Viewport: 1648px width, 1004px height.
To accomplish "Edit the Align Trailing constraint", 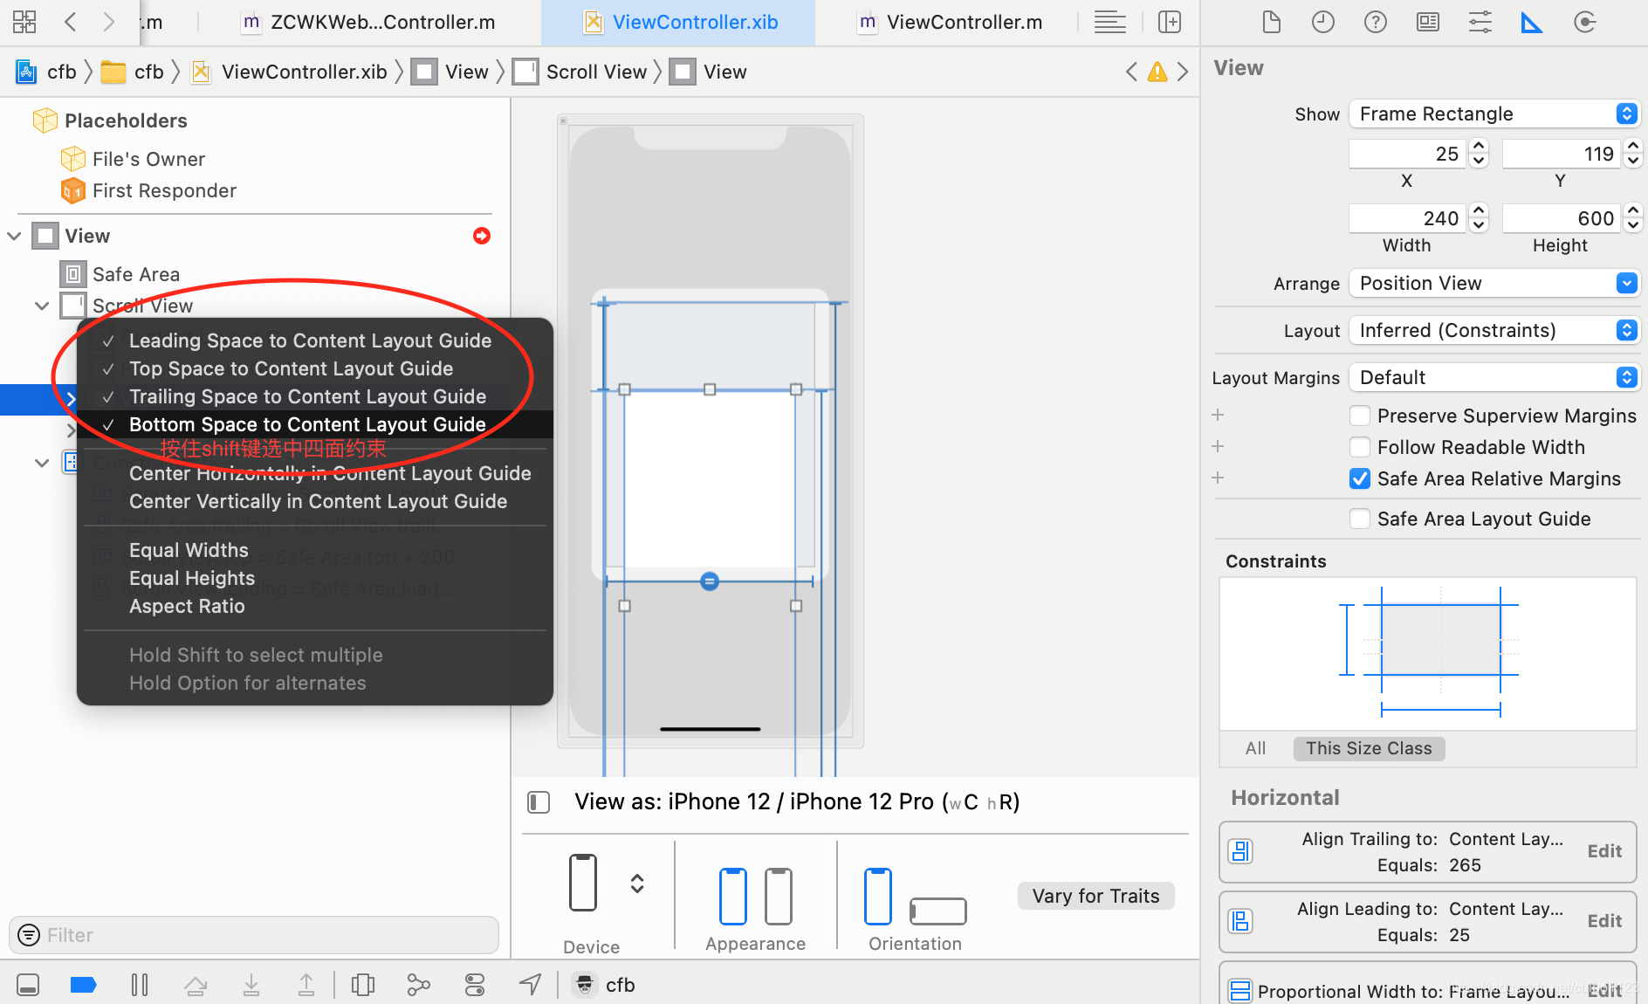I will pyautogui.click(x=1604, y=851).
